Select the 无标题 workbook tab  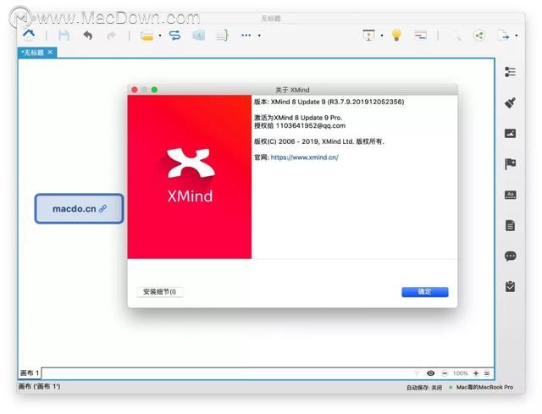[32, 52]
